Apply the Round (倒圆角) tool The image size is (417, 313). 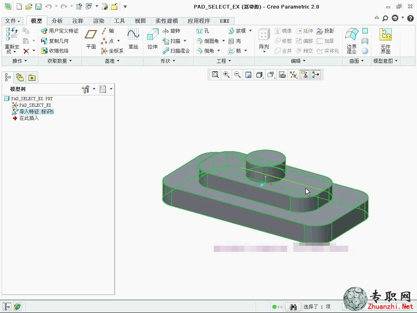(x=207, y=41)
